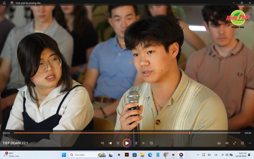This screenshot has width=254, height=159.
Task: Skip back 10 seconds
Action: click(118, 143)
